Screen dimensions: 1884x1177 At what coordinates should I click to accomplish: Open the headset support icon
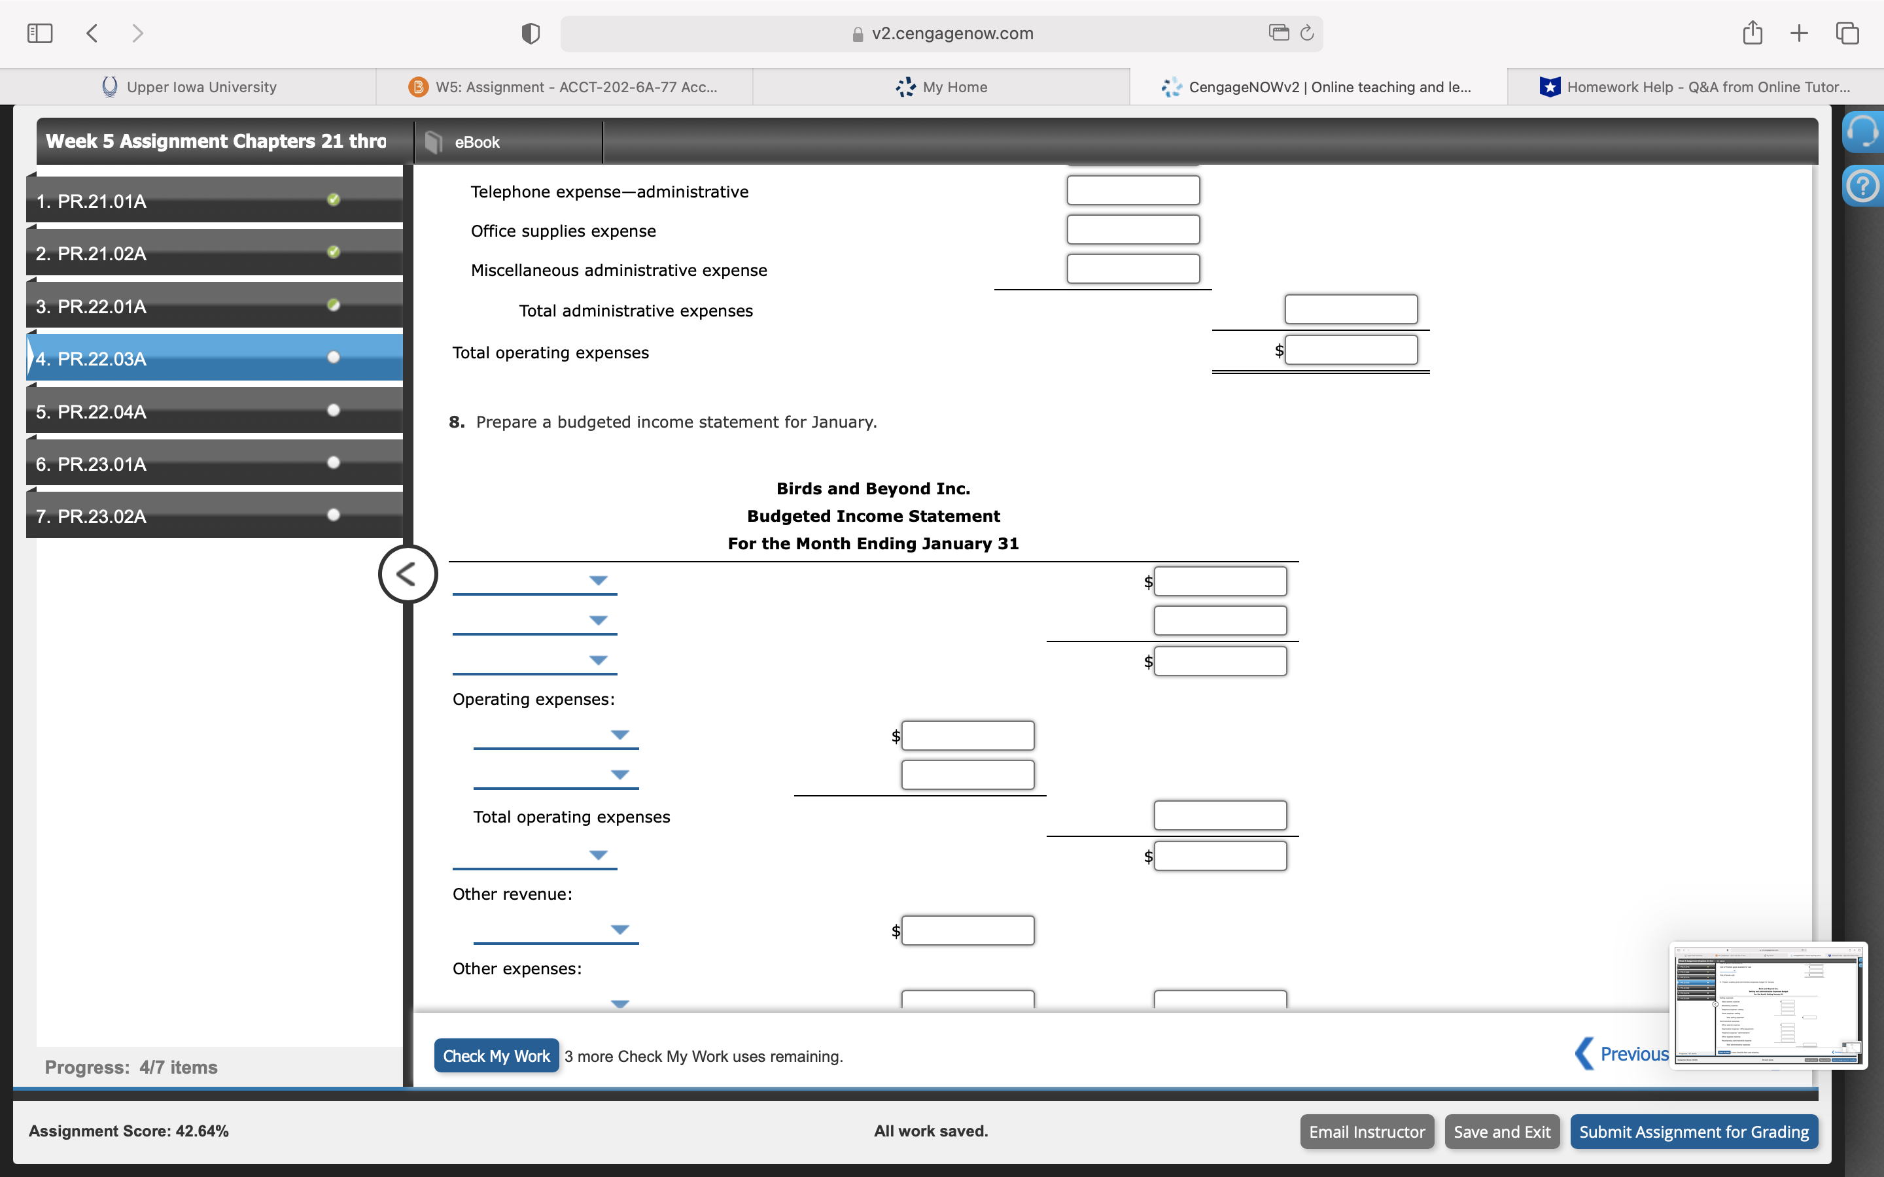click(1863, 131)
